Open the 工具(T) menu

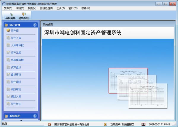61,8
